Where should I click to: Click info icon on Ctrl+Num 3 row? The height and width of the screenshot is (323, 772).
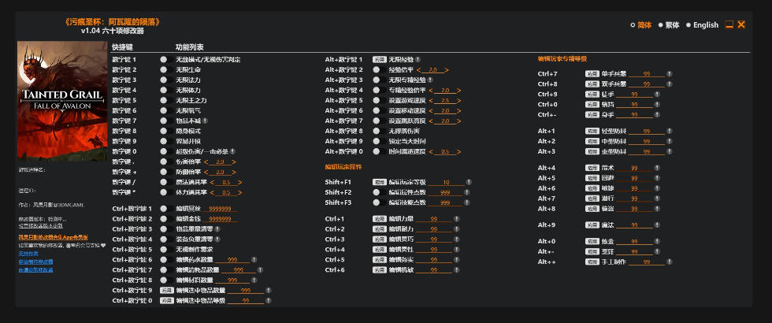(x=217, y=229)
